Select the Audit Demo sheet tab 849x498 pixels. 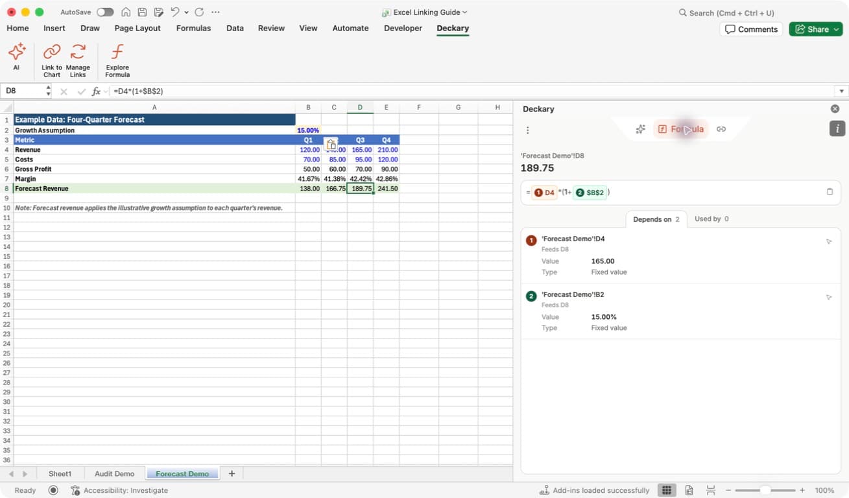pyautogui.click(x=114, y=474)
